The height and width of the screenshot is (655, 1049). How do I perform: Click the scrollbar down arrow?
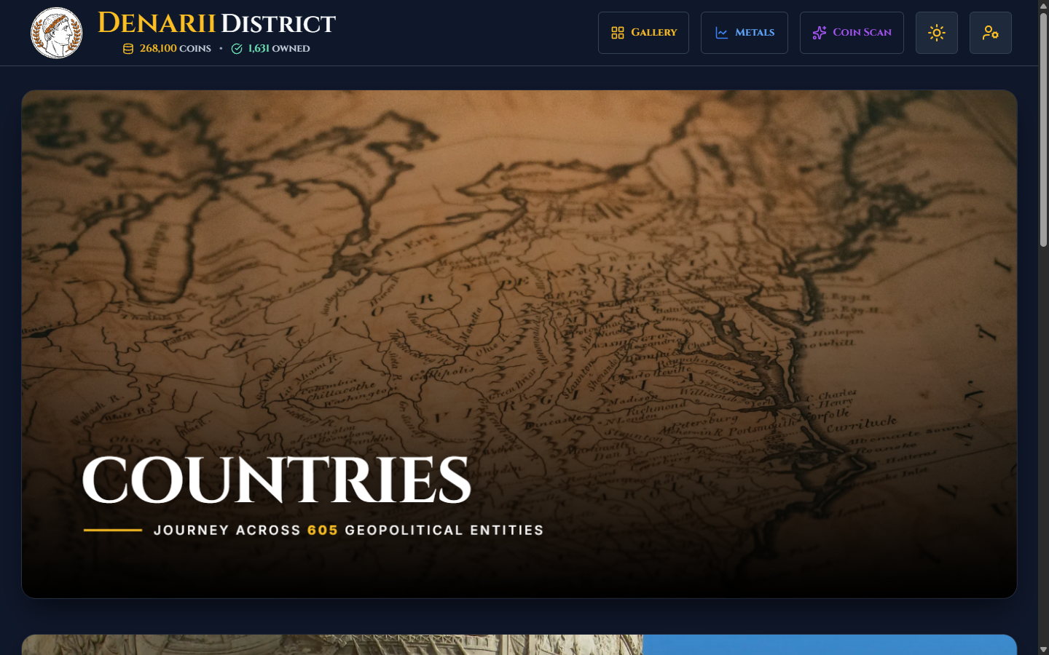[x=1043, y=649]
